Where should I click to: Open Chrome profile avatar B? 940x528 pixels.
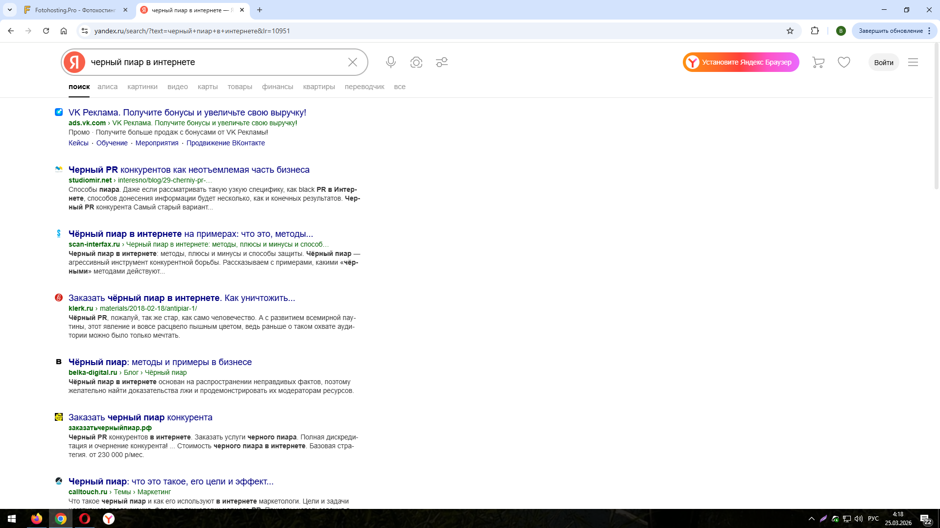click(x=841, y=31)
